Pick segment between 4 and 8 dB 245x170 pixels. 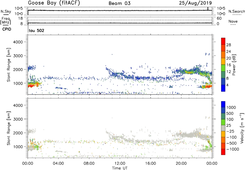pos(223,82)
